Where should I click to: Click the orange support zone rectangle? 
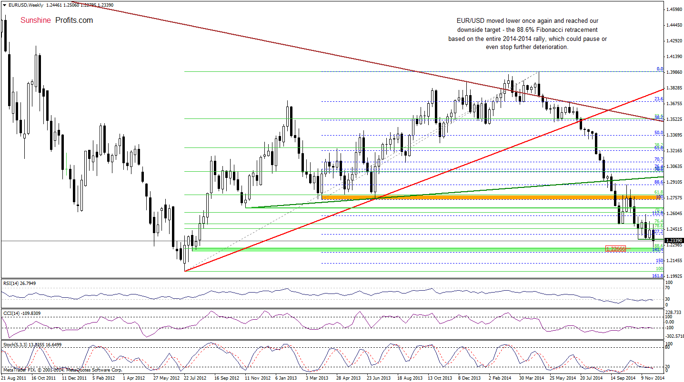(x=492, y=197)
